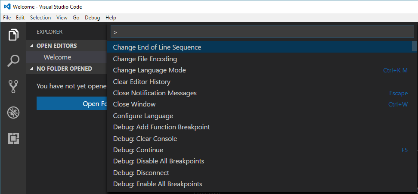Open the Selection menu

click(x=40, y=18)
